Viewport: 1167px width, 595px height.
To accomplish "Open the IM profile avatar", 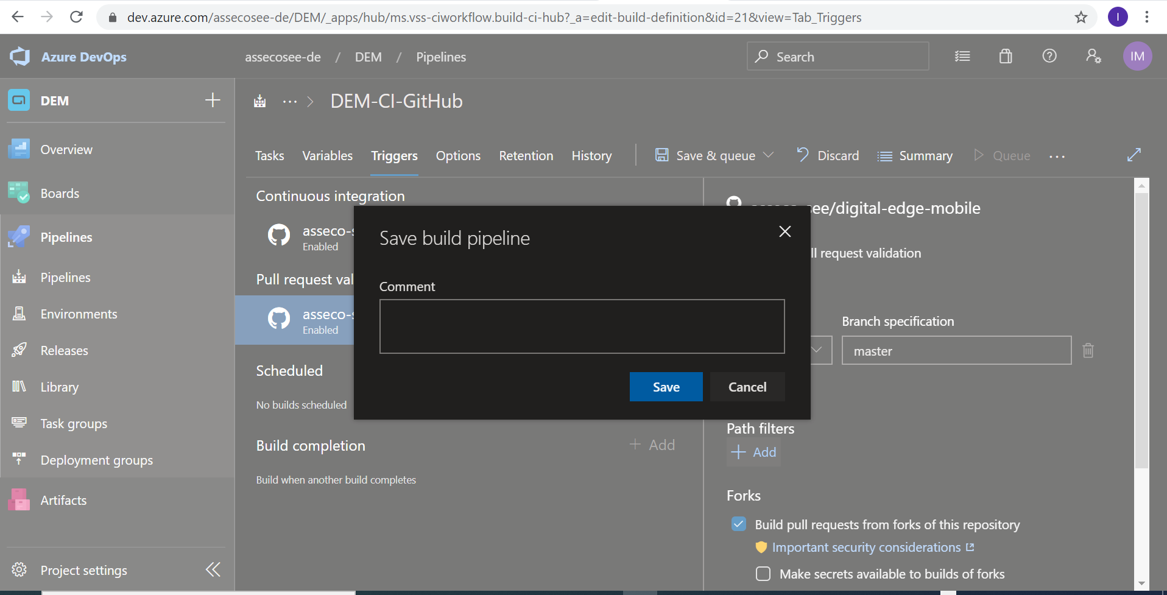I will pyautogui.click(x=1137, y=57).
